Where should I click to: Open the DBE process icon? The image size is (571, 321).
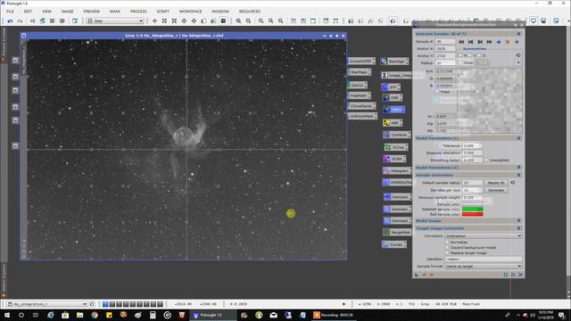(x=392, y=97)
